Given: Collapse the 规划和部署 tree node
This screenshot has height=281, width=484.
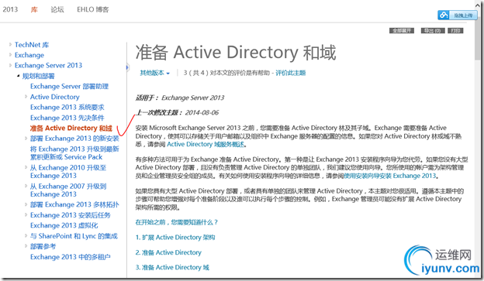Looking at the screenshot, I should [18, 76].
